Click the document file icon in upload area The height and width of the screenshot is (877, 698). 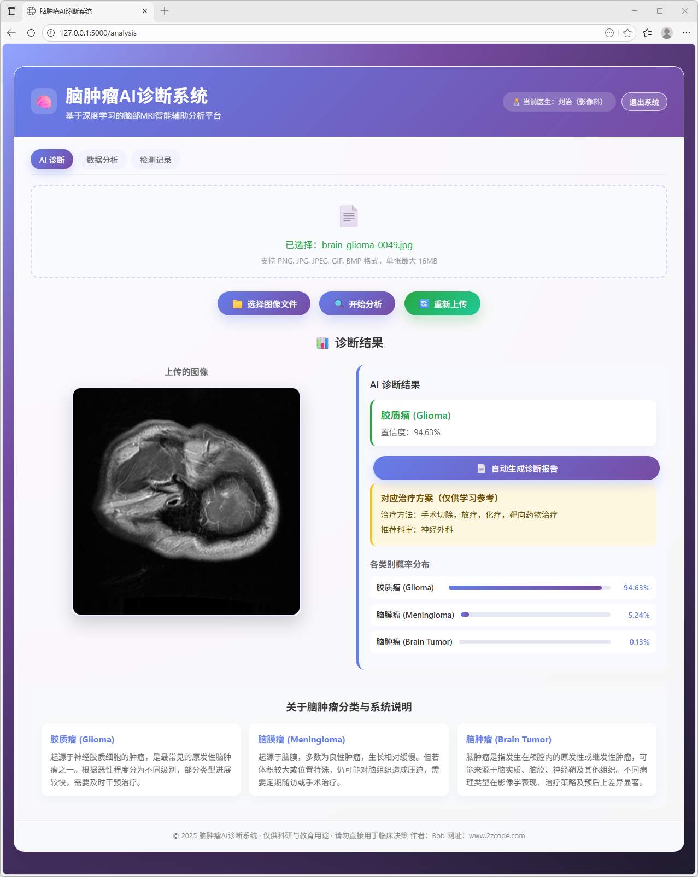coord(349,216)
